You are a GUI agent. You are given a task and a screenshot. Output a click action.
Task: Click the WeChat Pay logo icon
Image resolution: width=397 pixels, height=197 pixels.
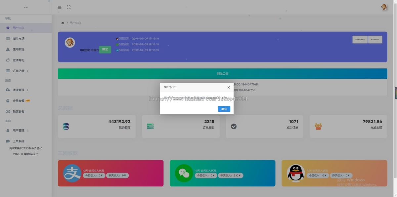coord(184,173)
